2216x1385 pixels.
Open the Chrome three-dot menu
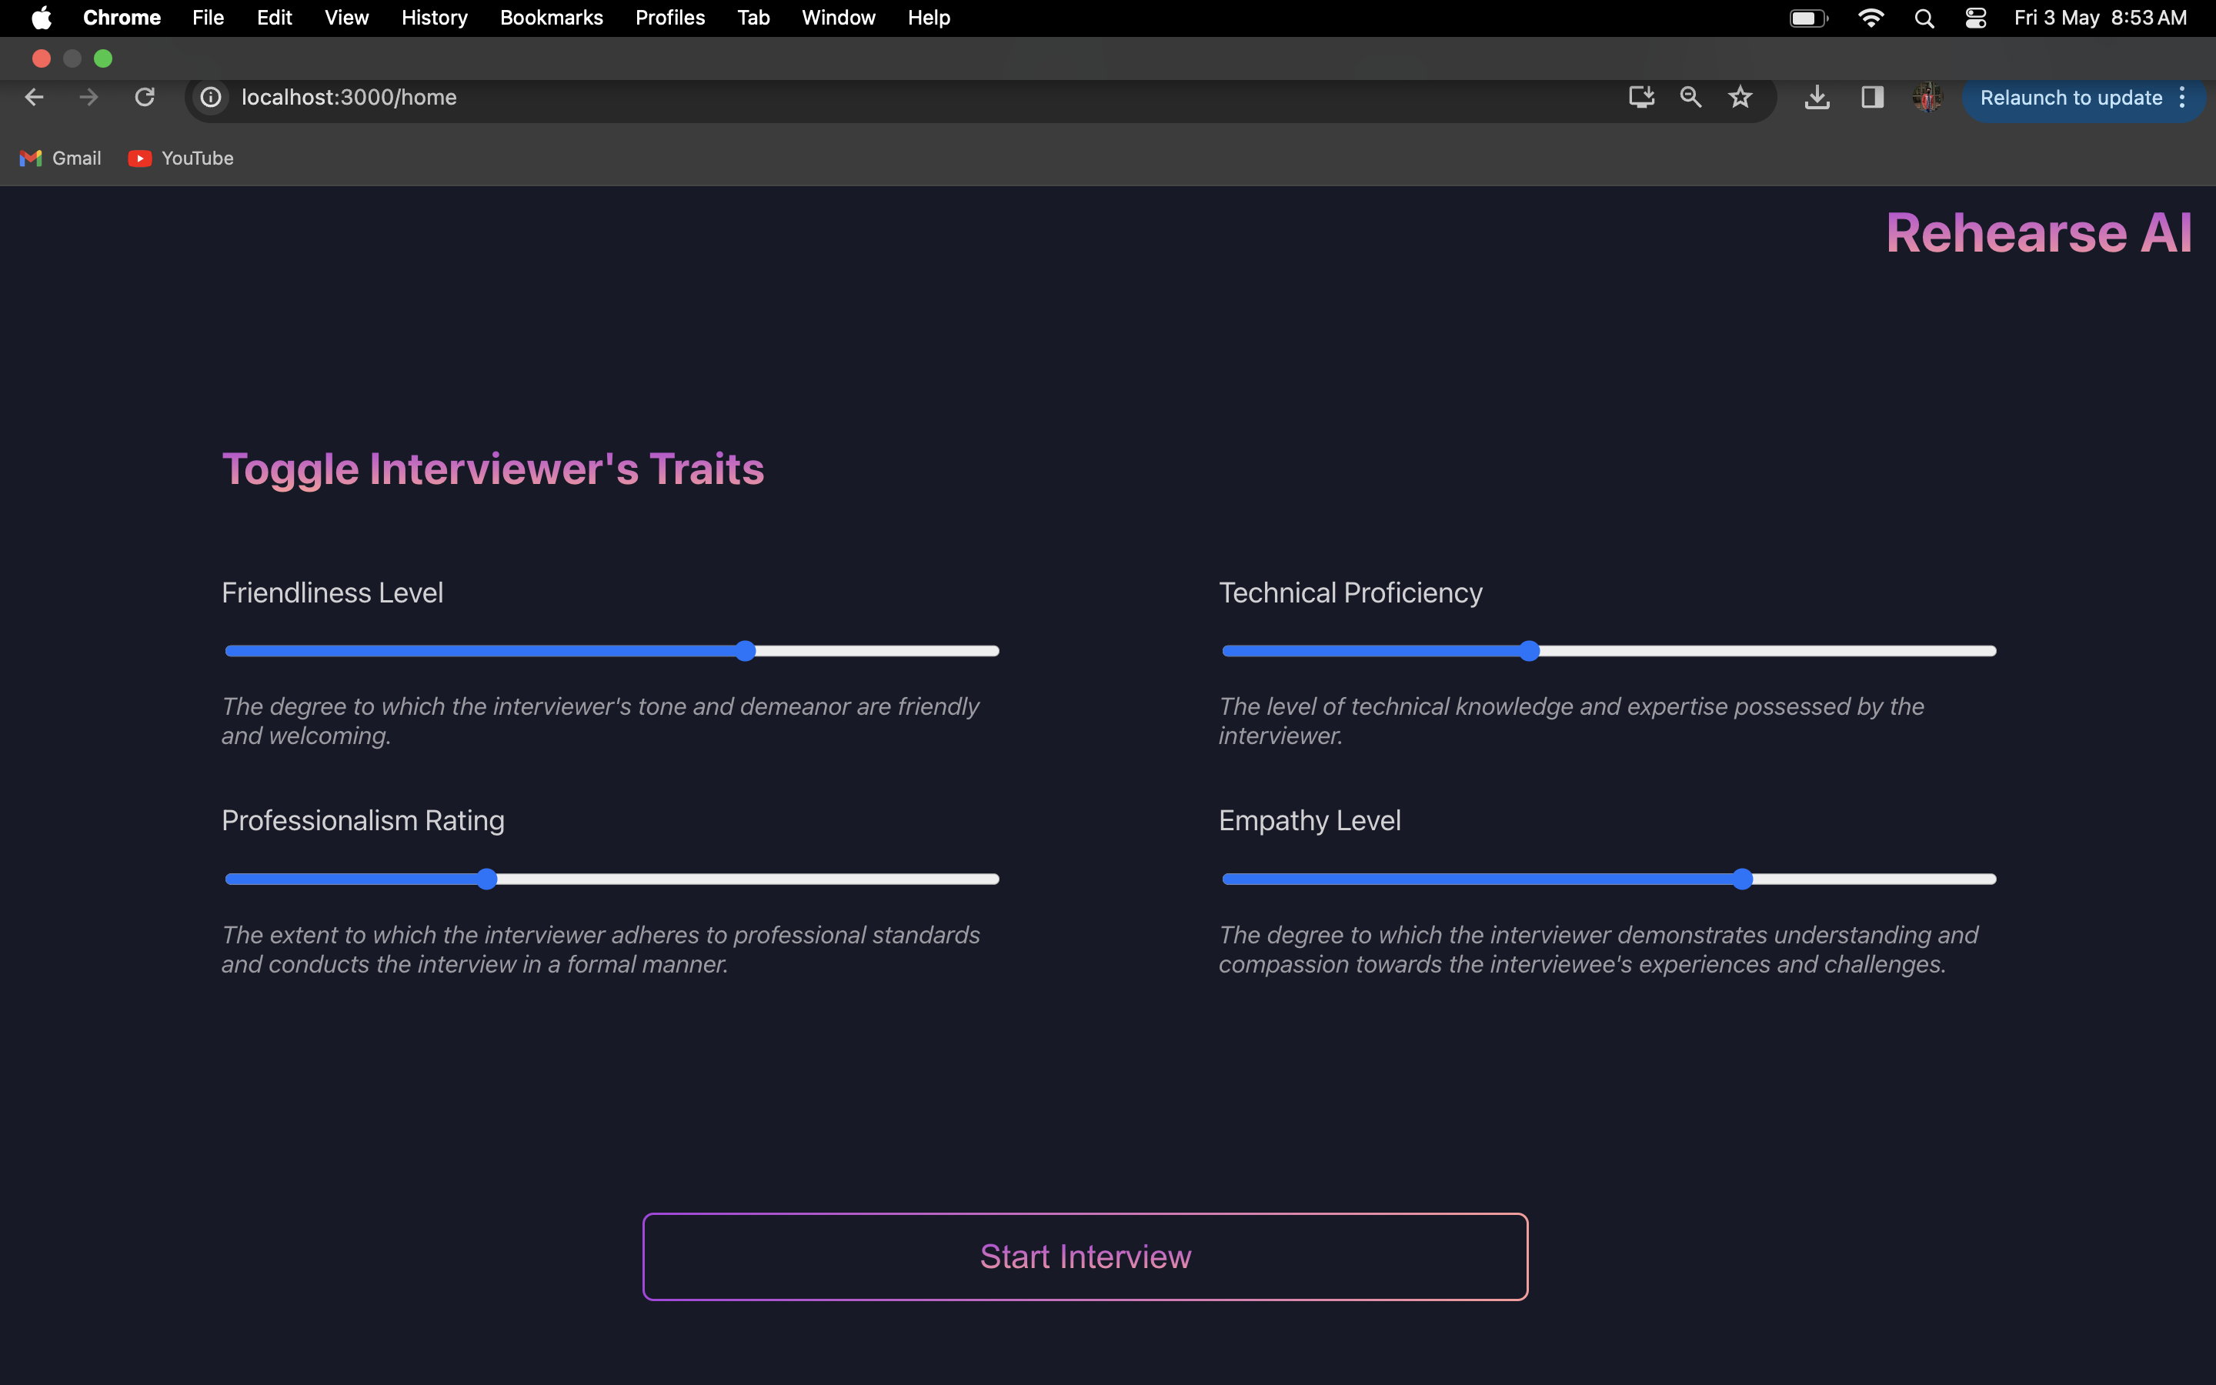tap(2183, 97)
